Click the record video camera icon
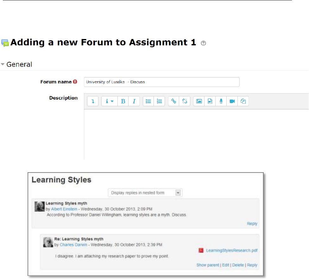The width and height of the screenshot is (309, 280). (232, 101)
